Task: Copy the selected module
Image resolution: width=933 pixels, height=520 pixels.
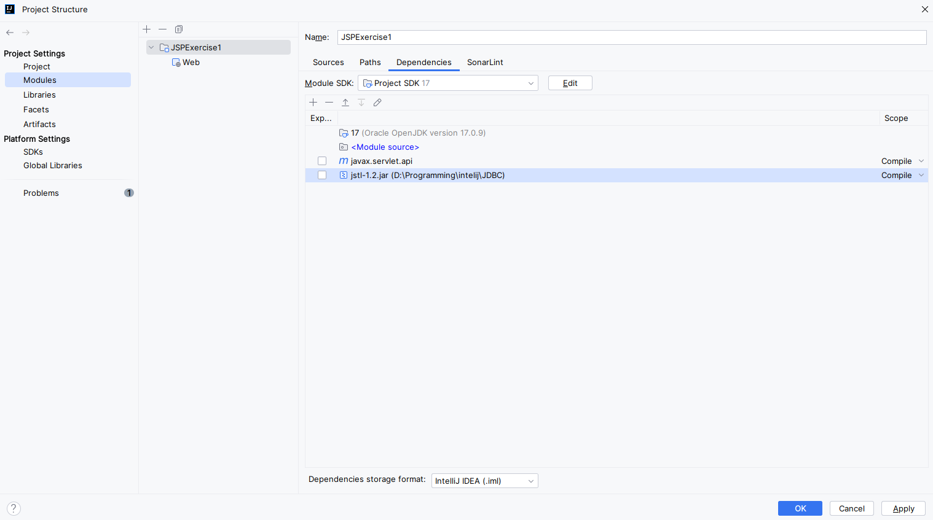Action: [179, 29]
